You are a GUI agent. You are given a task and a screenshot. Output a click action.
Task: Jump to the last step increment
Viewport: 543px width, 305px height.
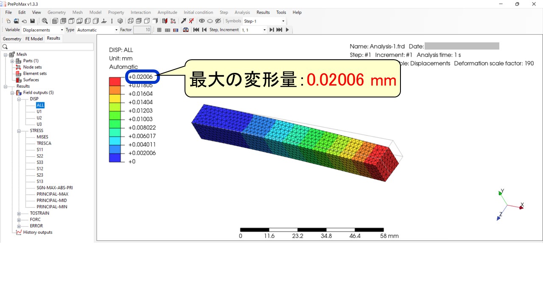tap(279, 30)
